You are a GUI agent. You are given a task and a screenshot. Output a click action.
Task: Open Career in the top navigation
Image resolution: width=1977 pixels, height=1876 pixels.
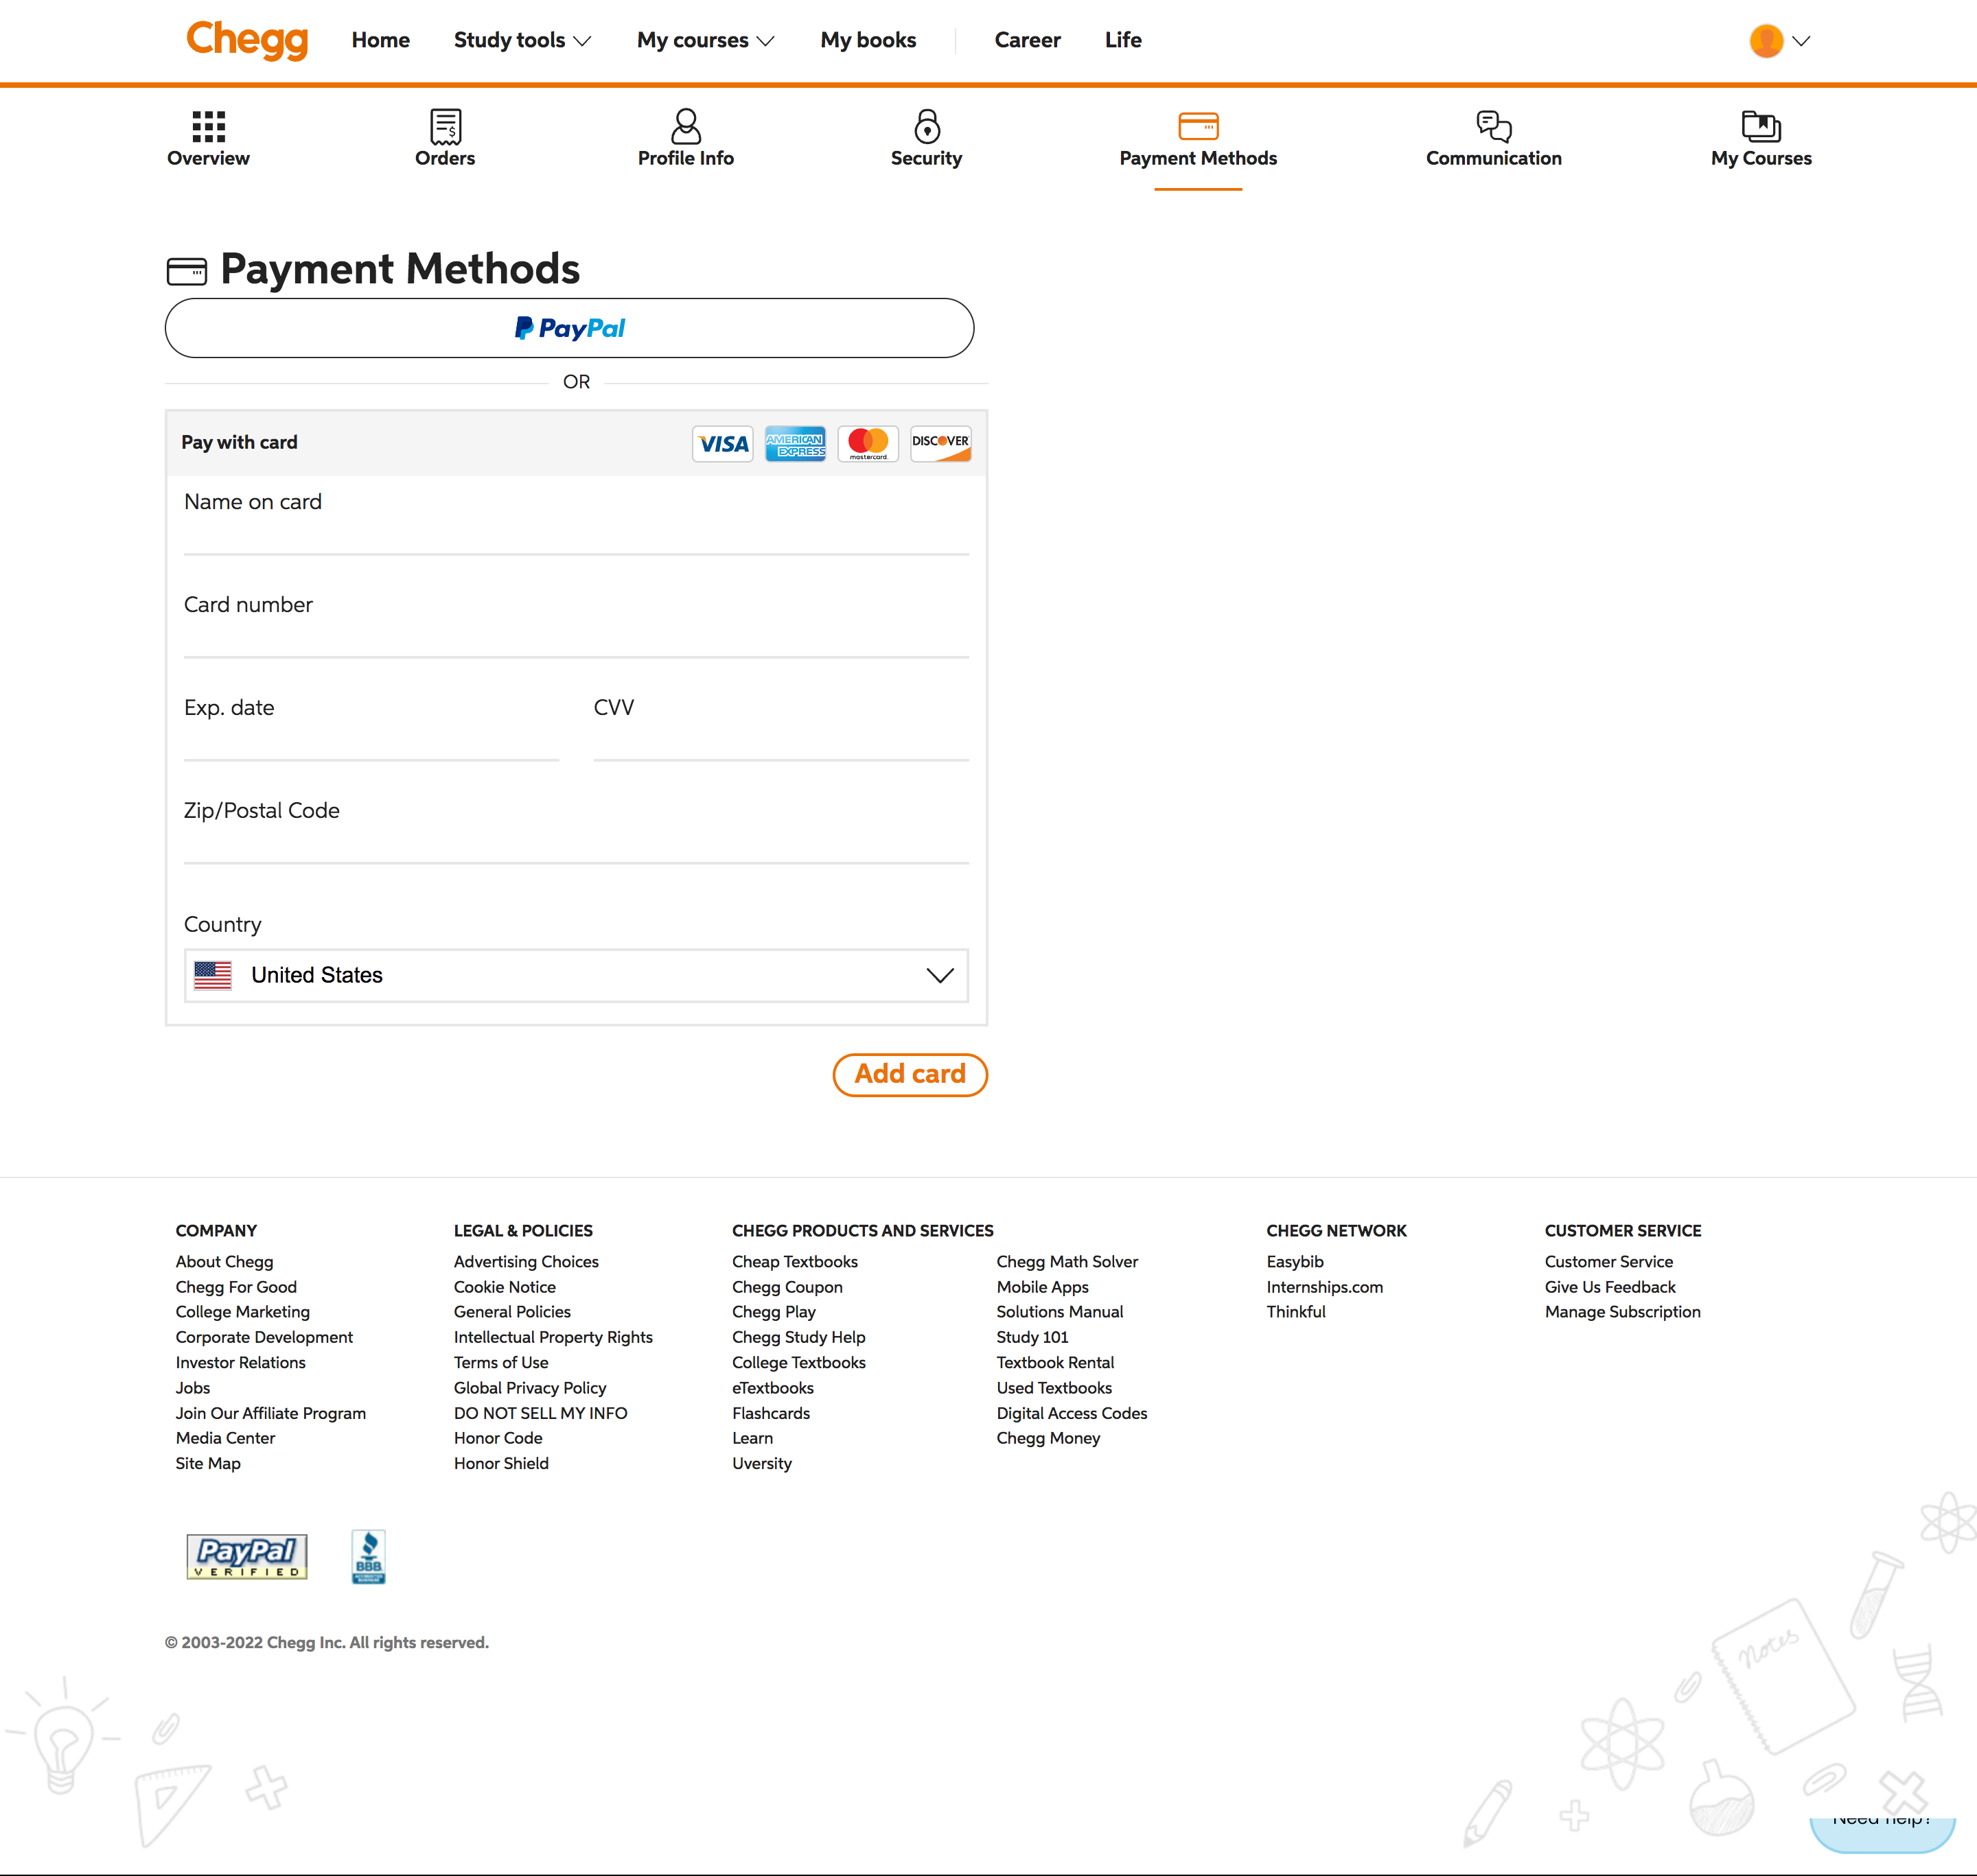coord(1028,40)
